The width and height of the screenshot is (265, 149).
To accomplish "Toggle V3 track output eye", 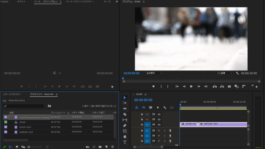I will 159,115.
